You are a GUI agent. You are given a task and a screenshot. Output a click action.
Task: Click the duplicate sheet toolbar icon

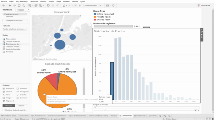pyautogui.click(x=36, y=6)
